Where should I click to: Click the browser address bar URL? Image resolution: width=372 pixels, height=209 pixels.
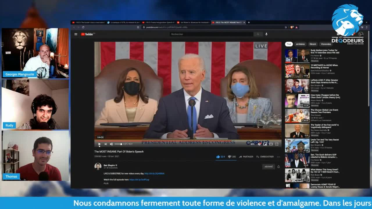point(167,27)
